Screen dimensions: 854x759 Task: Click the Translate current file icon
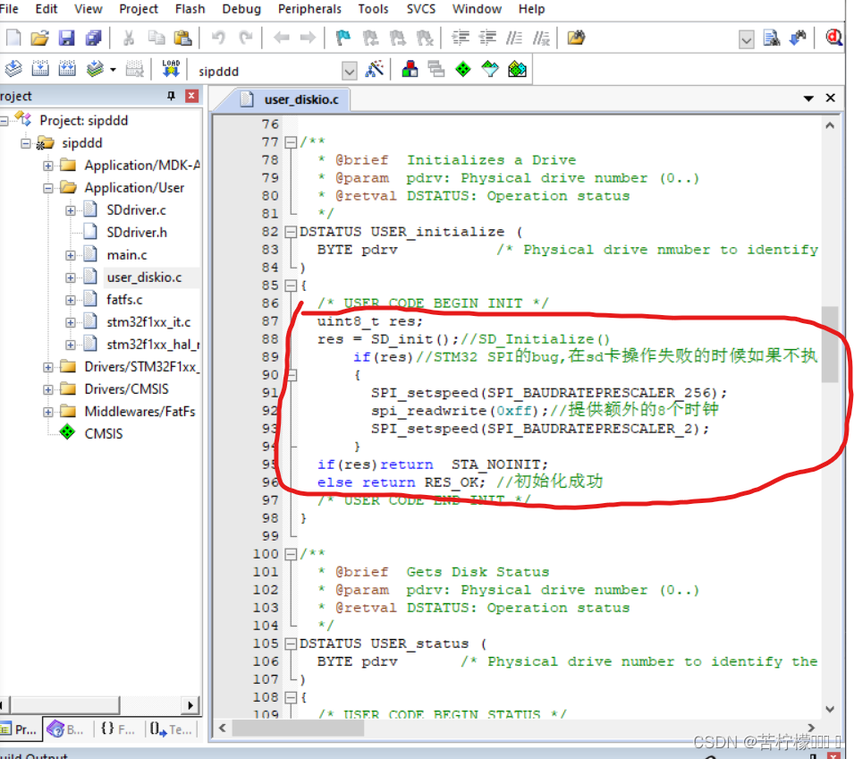(x=13, y=69)
